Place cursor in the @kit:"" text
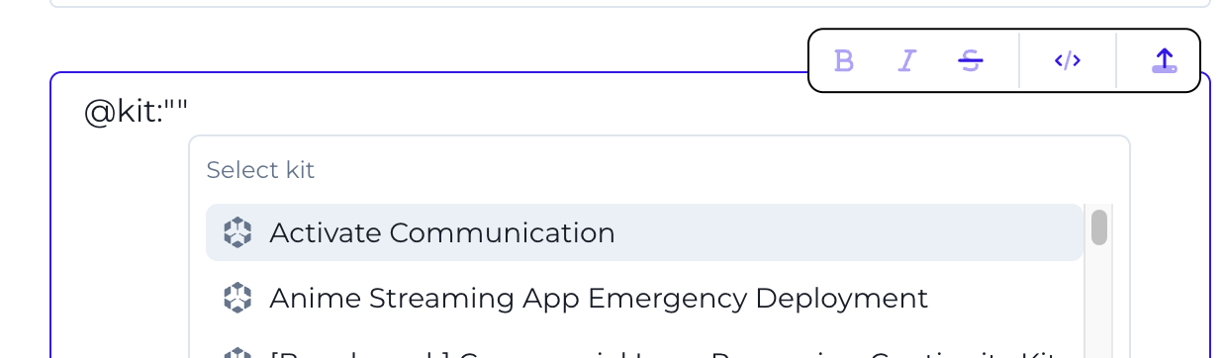 point(136,112)
